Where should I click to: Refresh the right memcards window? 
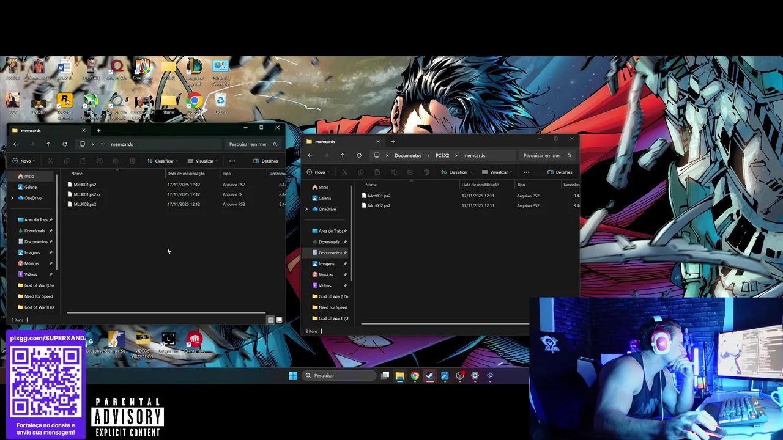[359, 155]
